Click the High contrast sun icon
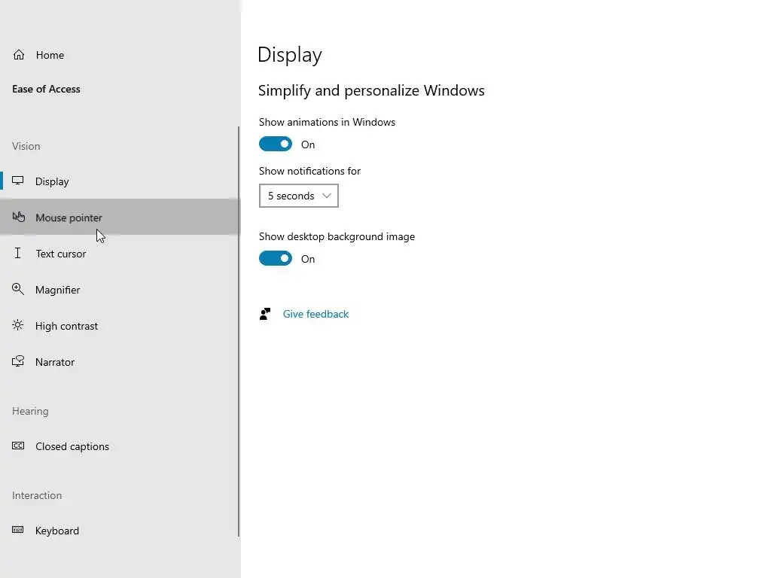 pyautogui.click(x=18, y=325)
